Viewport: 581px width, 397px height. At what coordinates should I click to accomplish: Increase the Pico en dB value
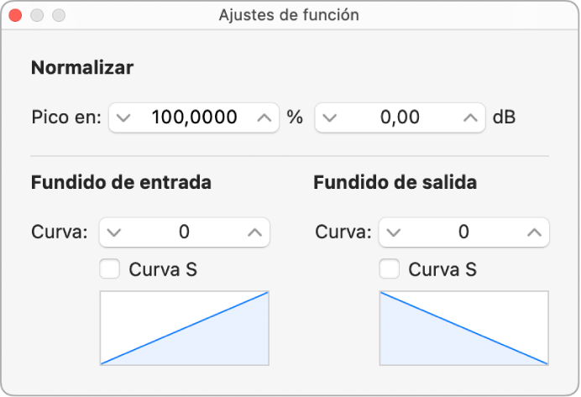tap(470, 118)
